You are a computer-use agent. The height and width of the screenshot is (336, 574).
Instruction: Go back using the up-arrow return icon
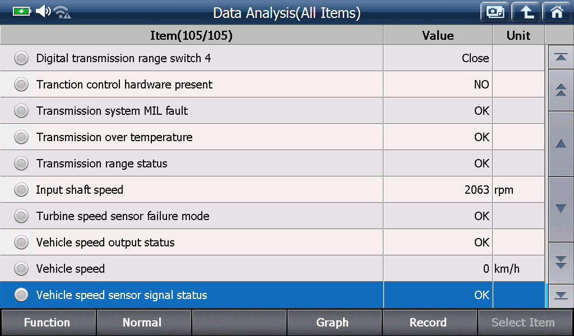pyautogui.click(x=526, y=12)
